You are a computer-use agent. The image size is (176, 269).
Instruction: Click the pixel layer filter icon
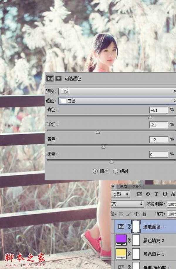(140, 194)
